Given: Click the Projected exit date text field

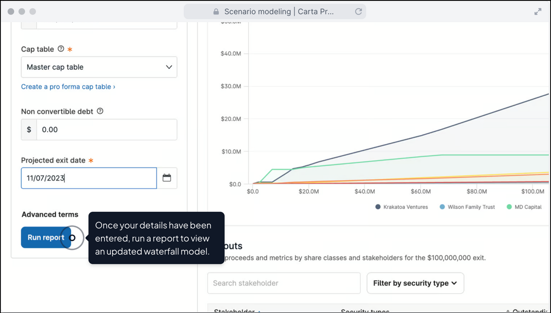Looking at the screenshot, I should (89, 178).
